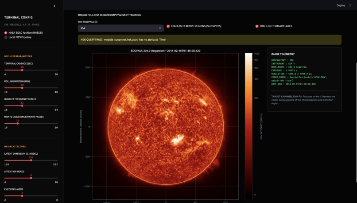The image size is (357, 203).
Task: Click the DSP HYPERPARAMETERS section label
Action: 18,56
